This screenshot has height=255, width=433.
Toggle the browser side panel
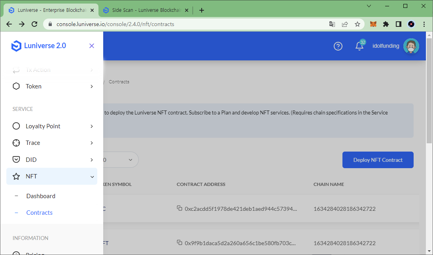tap(399, 24)
